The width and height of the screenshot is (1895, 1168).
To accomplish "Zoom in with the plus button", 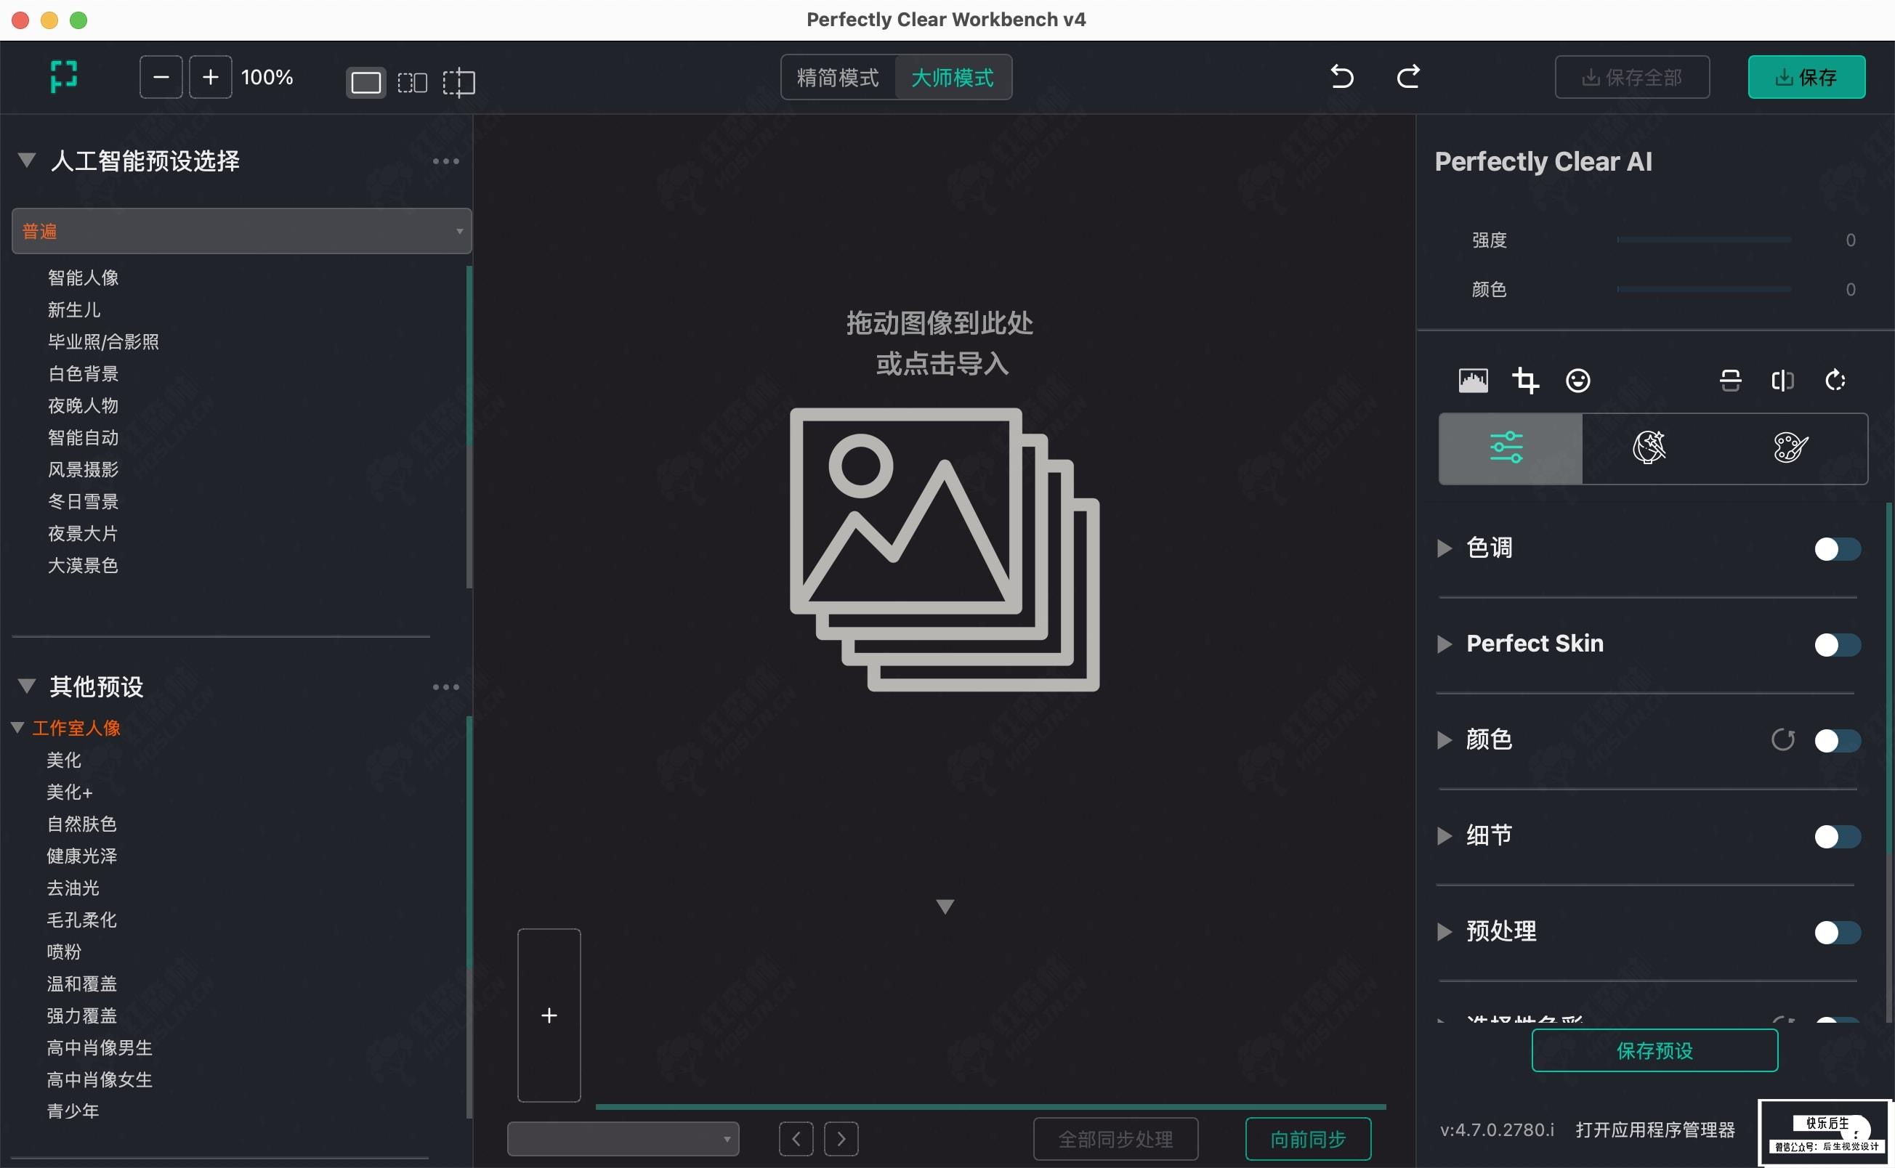I will tap(210, 76).
